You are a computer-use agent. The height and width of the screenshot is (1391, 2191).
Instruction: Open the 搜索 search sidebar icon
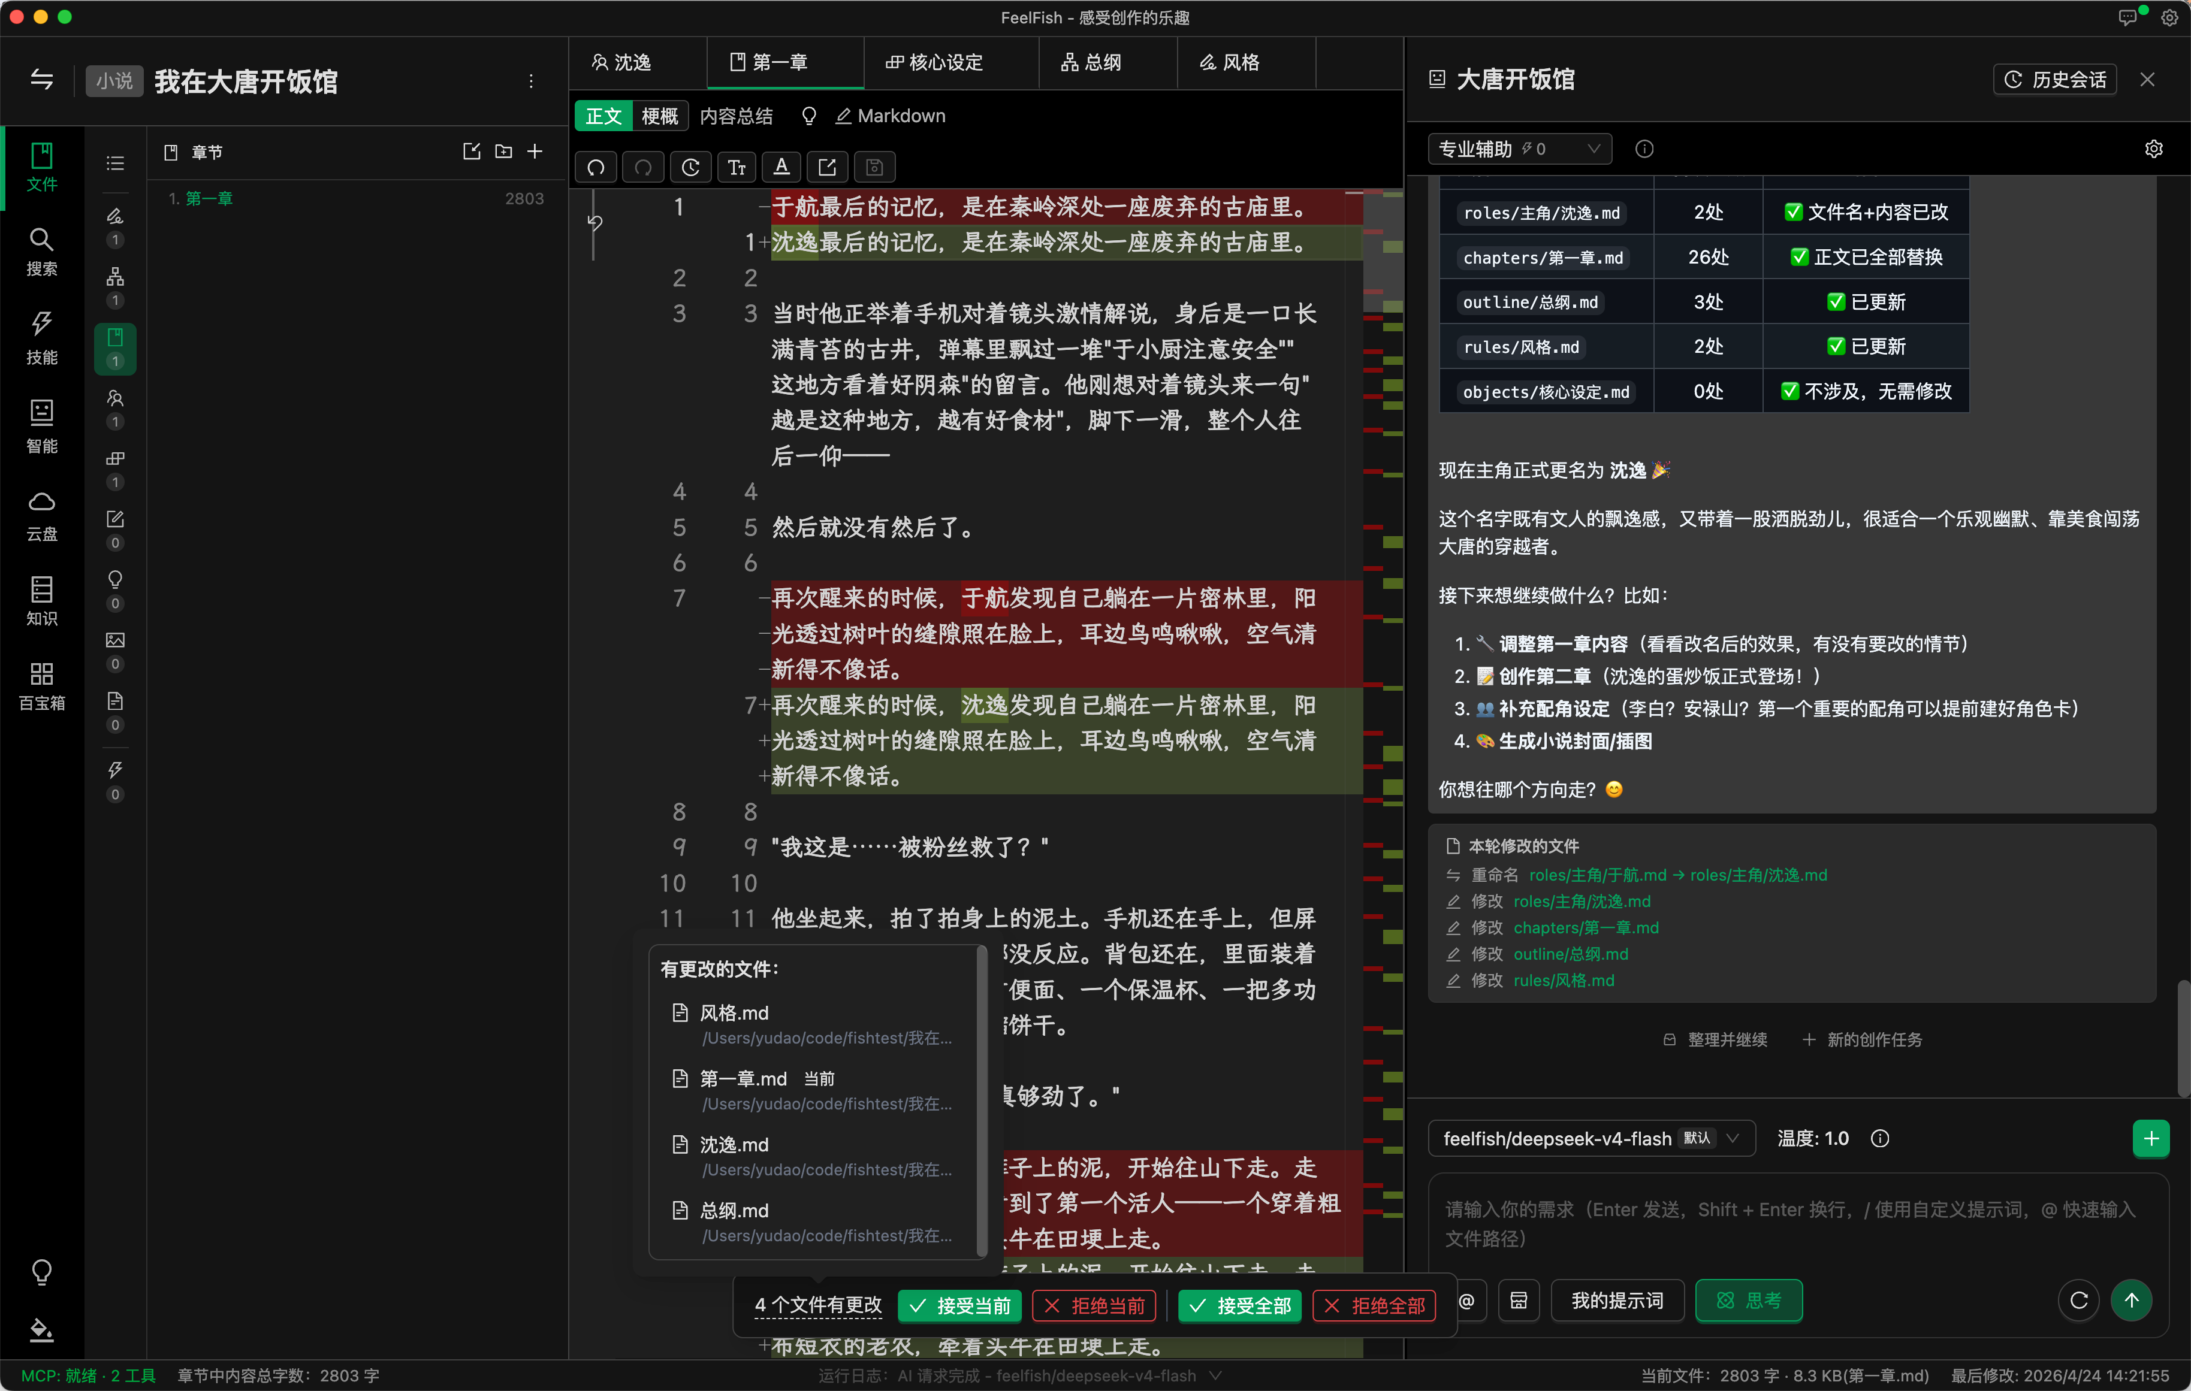(x=41, y=250)
